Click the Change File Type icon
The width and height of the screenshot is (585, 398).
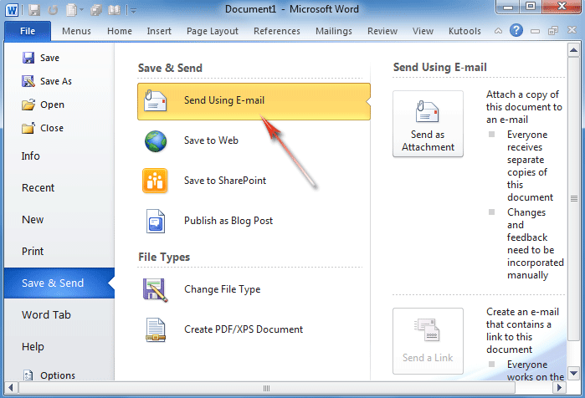point(155,290)
